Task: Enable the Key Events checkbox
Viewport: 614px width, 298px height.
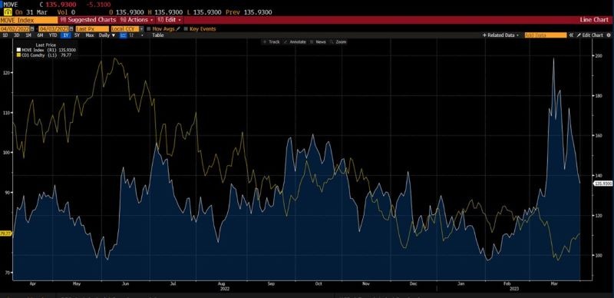Action: click(x=186, y=28)
